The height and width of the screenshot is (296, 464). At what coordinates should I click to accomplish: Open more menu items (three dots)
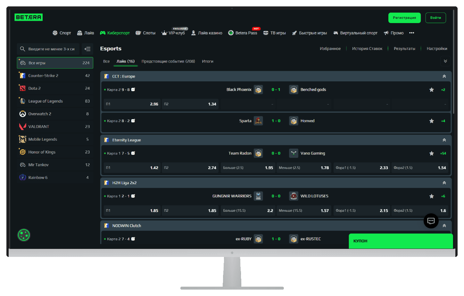coord(412,33)
